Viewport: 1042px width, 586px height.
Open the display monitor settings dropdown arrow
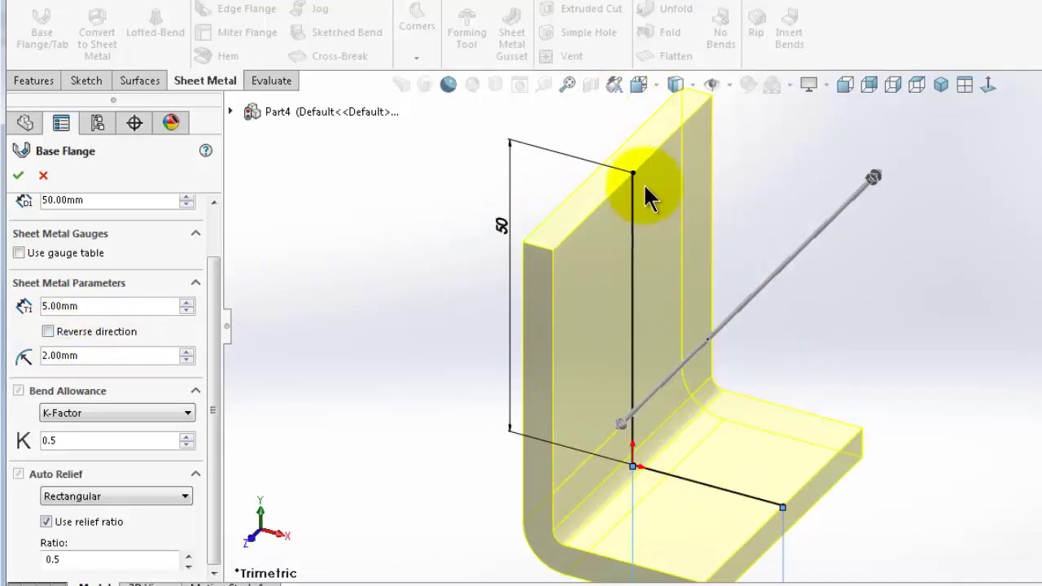tap(825, 85)
